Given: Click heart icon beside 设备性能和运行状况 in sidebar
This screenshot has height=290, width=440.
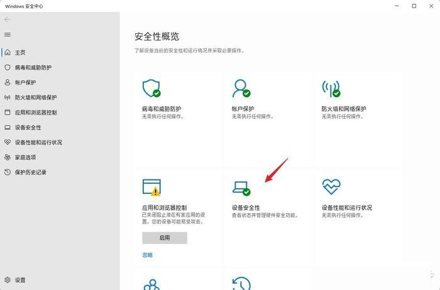Looking at the screenshot, I should click(x=8, y=142).
